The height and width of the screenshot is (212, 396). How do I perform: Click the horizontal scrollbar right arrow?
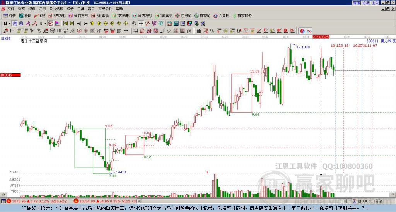(345, 201)
